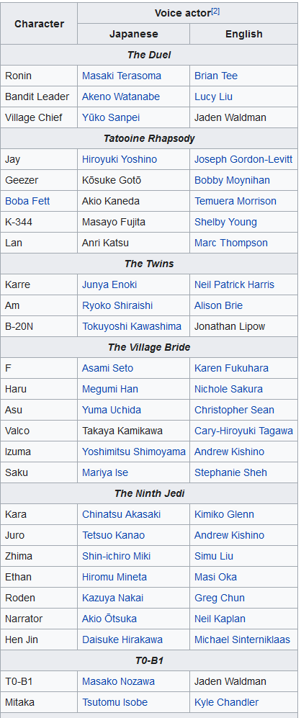Click Yoshimitsu Shimoyama's link
301x718 pixels.
134,452
